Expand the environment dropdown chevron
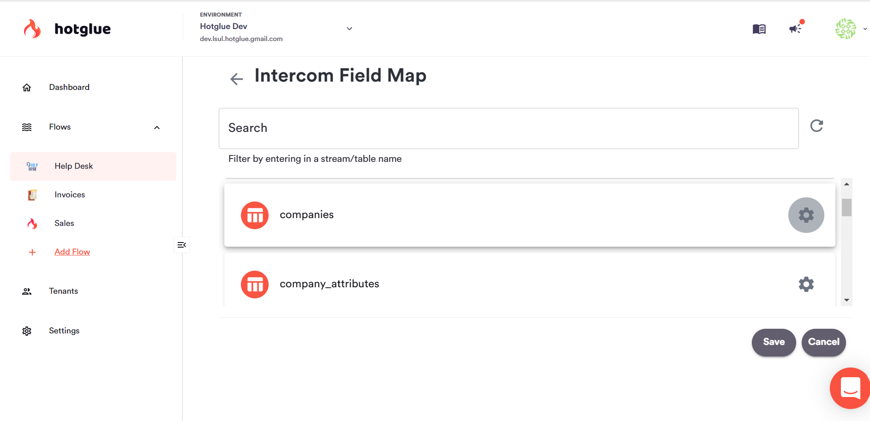870x421 pixels. point(349,29)
